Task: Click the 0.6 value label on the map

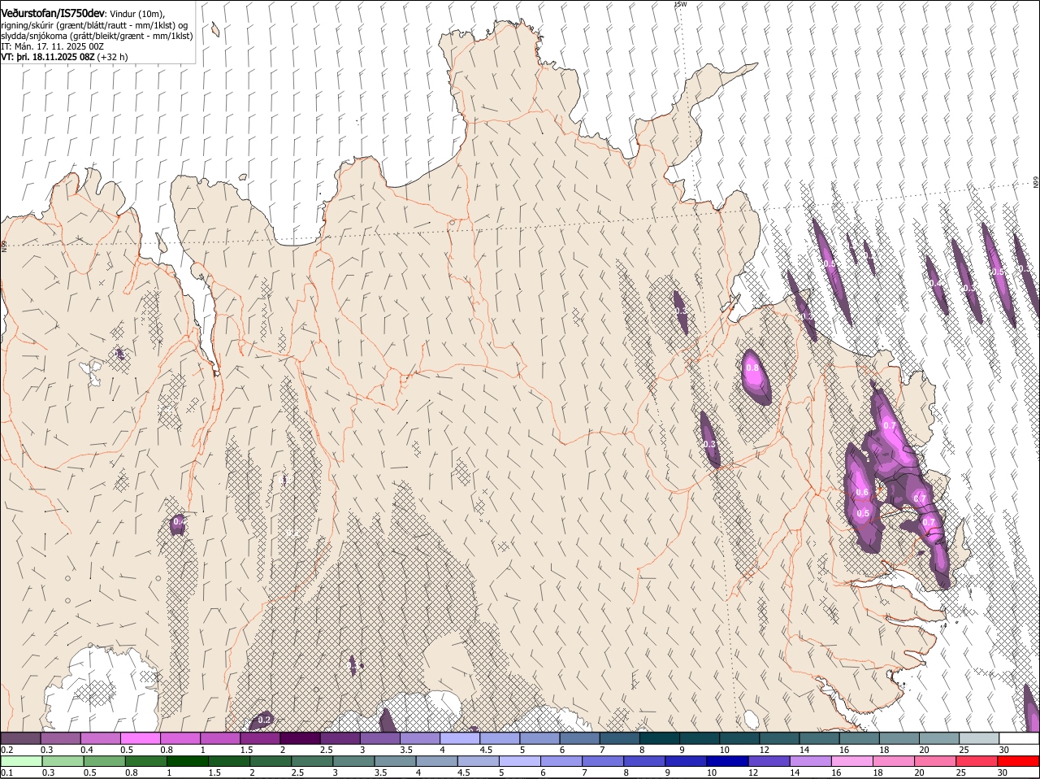Action: pos(862,492)
